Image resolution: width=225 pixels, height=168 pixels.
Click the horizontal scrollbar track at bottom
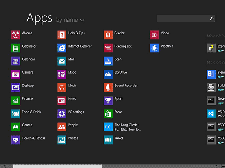(157, 166)
